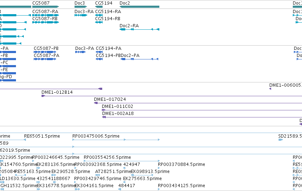This screenshot has width=302, height=191.
Task: Select the CG5087-RB transcript glyph
Action: pos(46,22)
